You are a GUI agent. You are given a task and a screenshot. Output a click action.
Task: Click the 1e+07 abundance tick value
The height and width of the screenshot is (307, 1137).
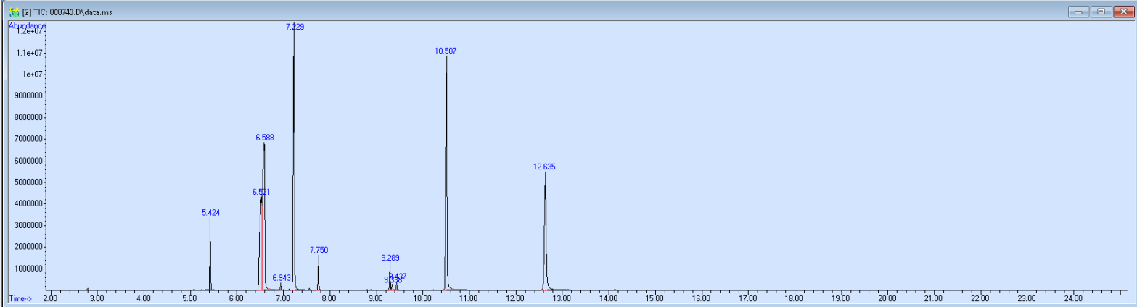33,75
